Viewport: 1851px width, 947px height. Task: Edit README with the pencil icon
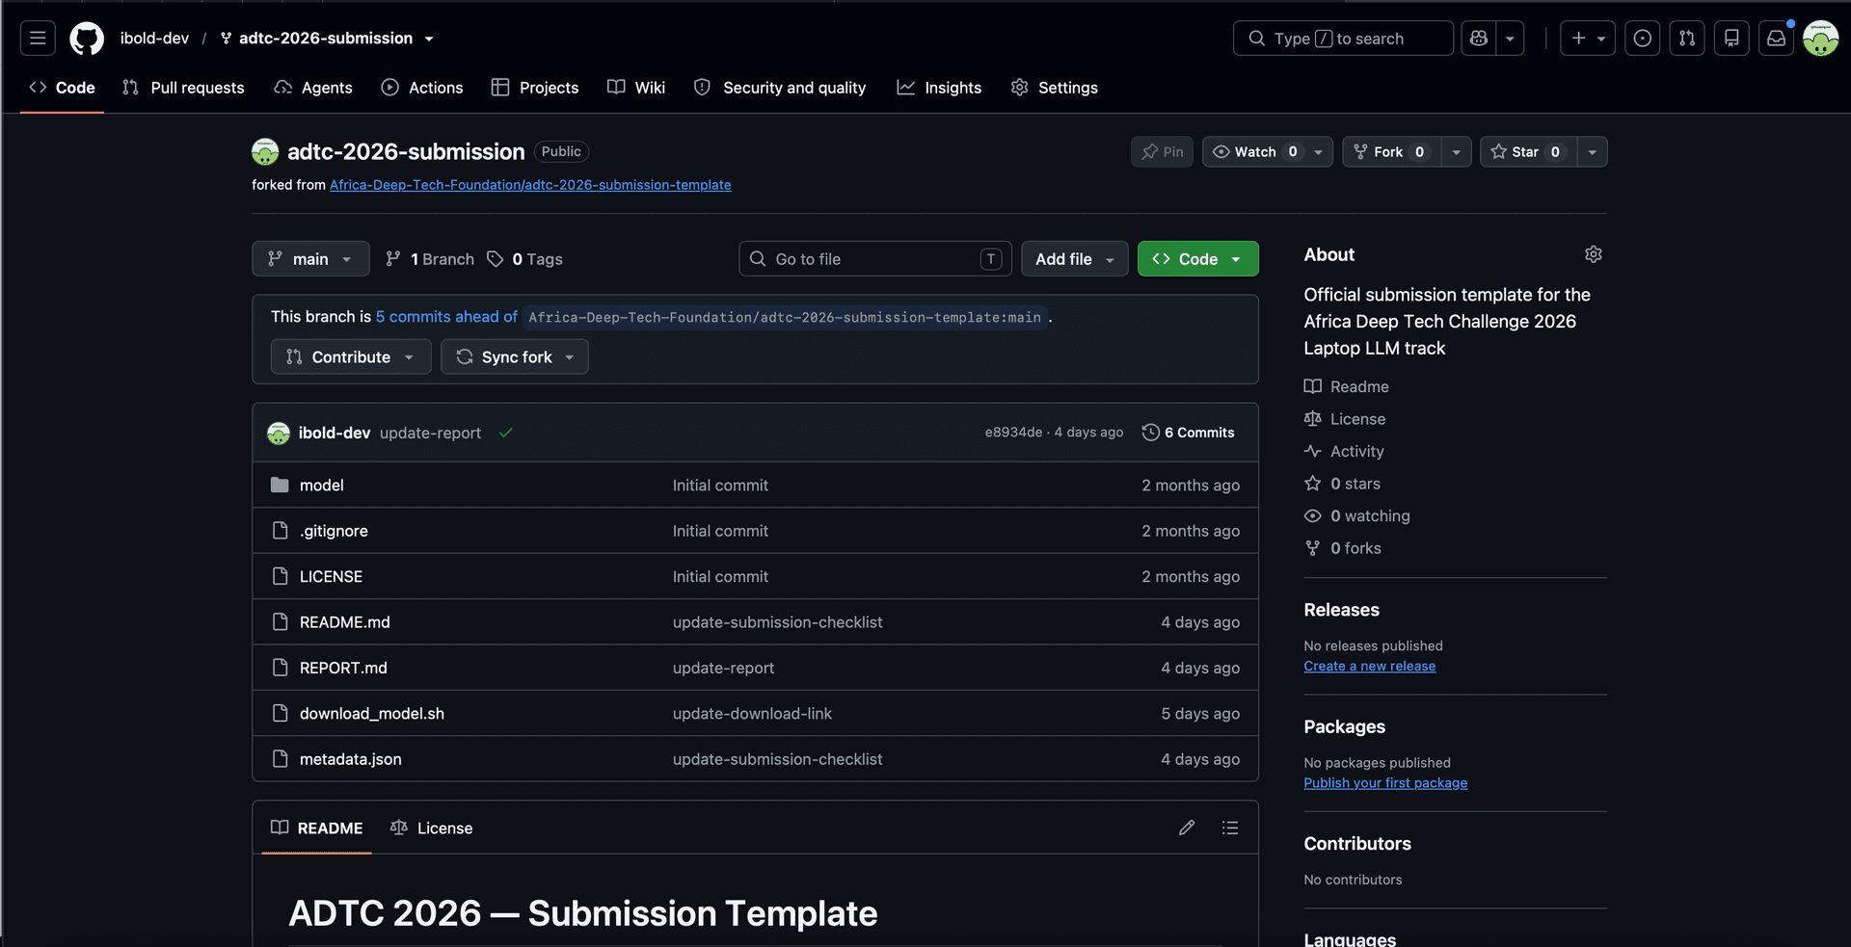1187,828
